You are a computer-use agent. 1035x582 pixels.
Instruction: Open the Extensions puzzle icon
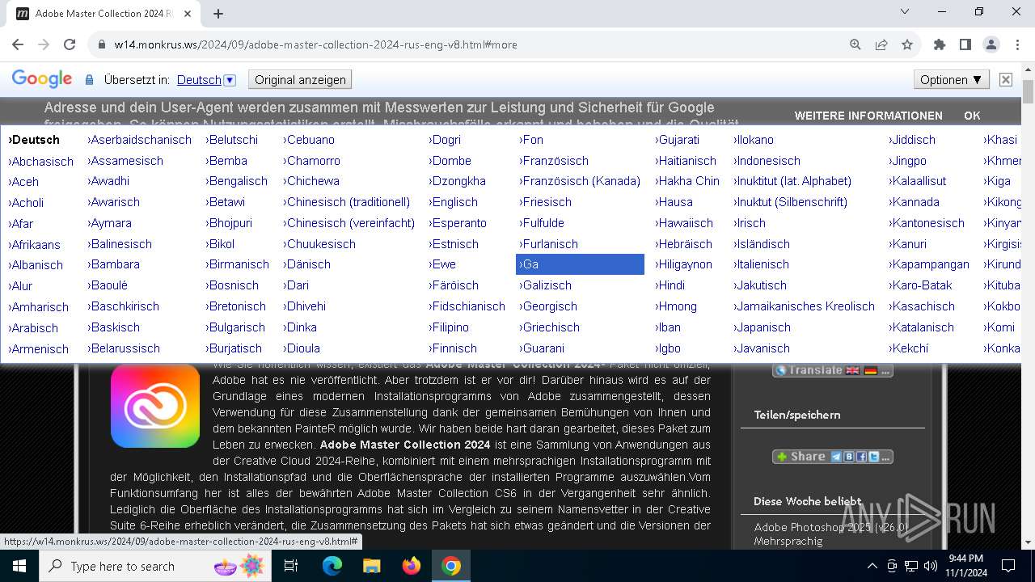(x=940, y=44)
